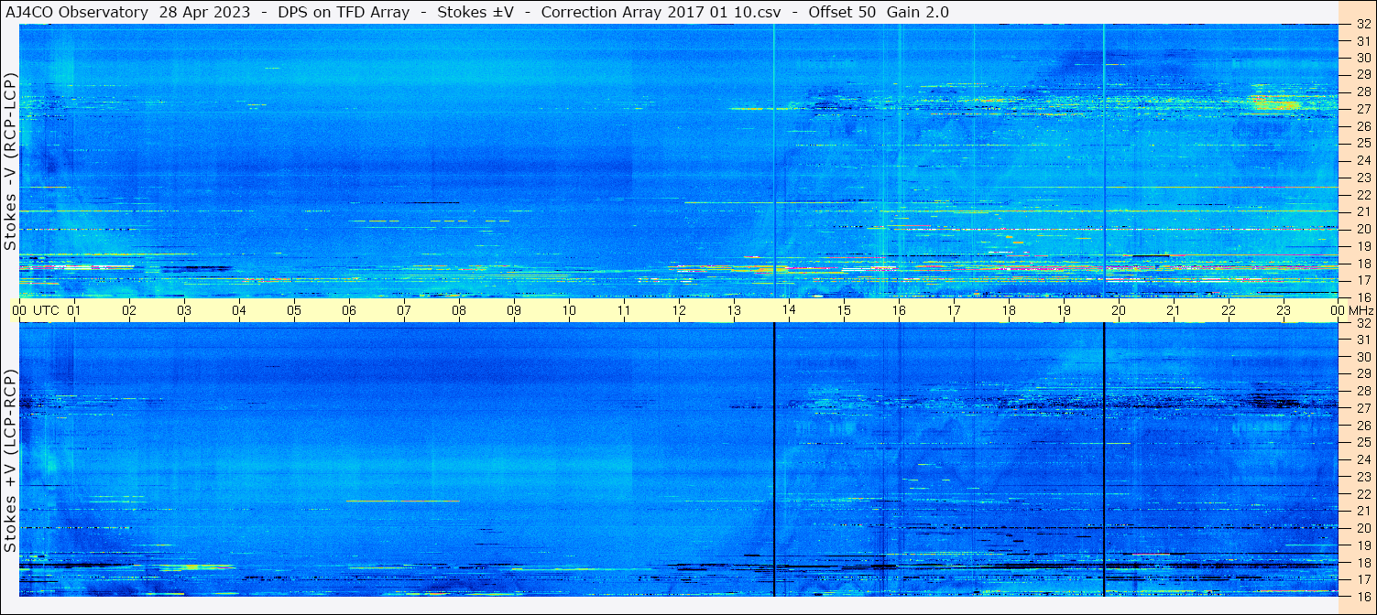Click 17 MHz label of Stokes +V panel
Image resolution: width=1377 pixels, height=615 pixels.
[1362, 579]
